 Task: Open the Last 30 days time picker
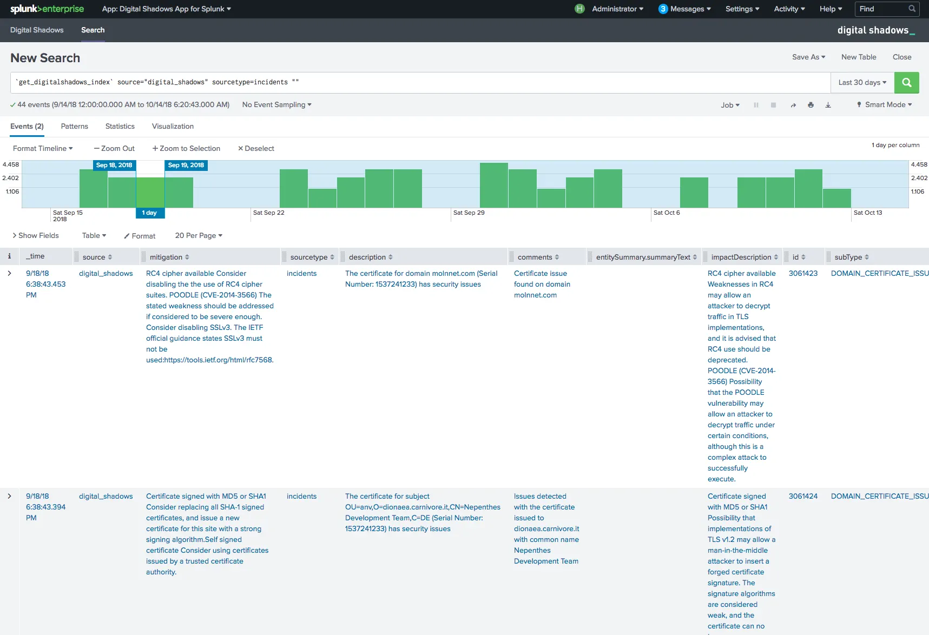(862, 83)
